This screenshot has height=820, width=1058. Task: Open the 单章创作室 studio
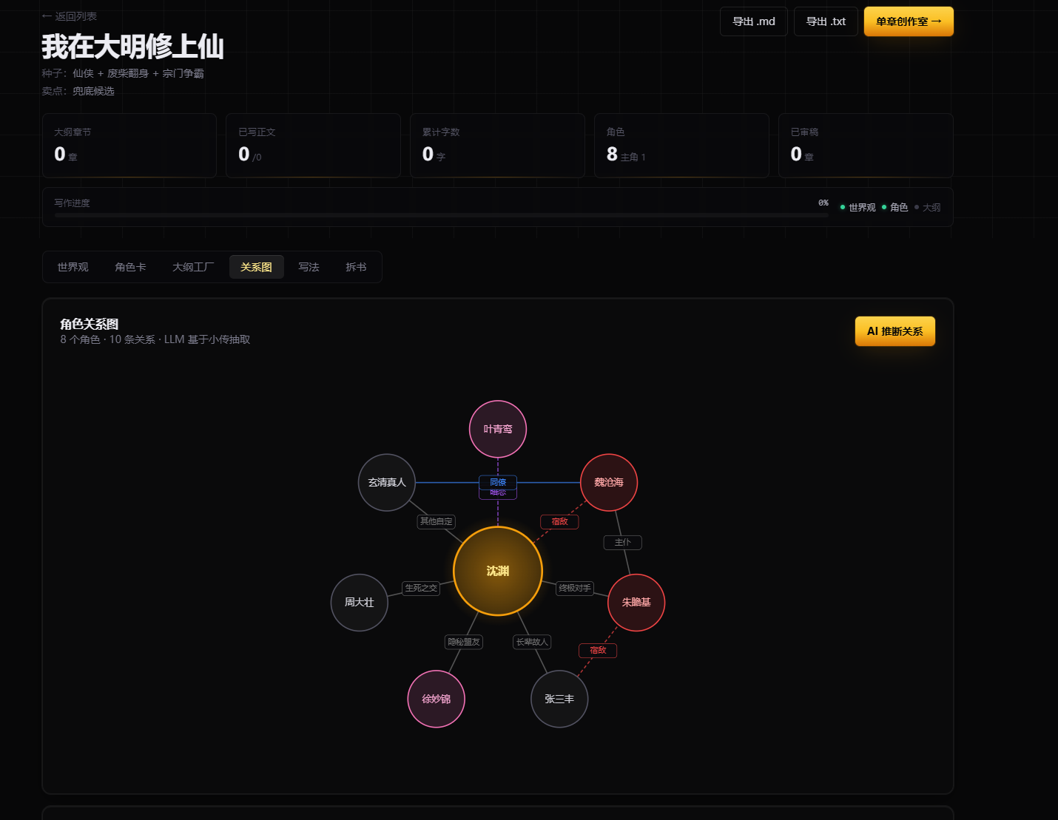pyautogui.click(x=909, y=21)
